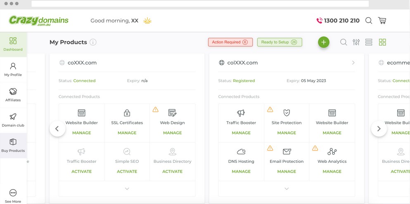
Task: Filter by Action Required badge
Action: (x=230, y=42)
